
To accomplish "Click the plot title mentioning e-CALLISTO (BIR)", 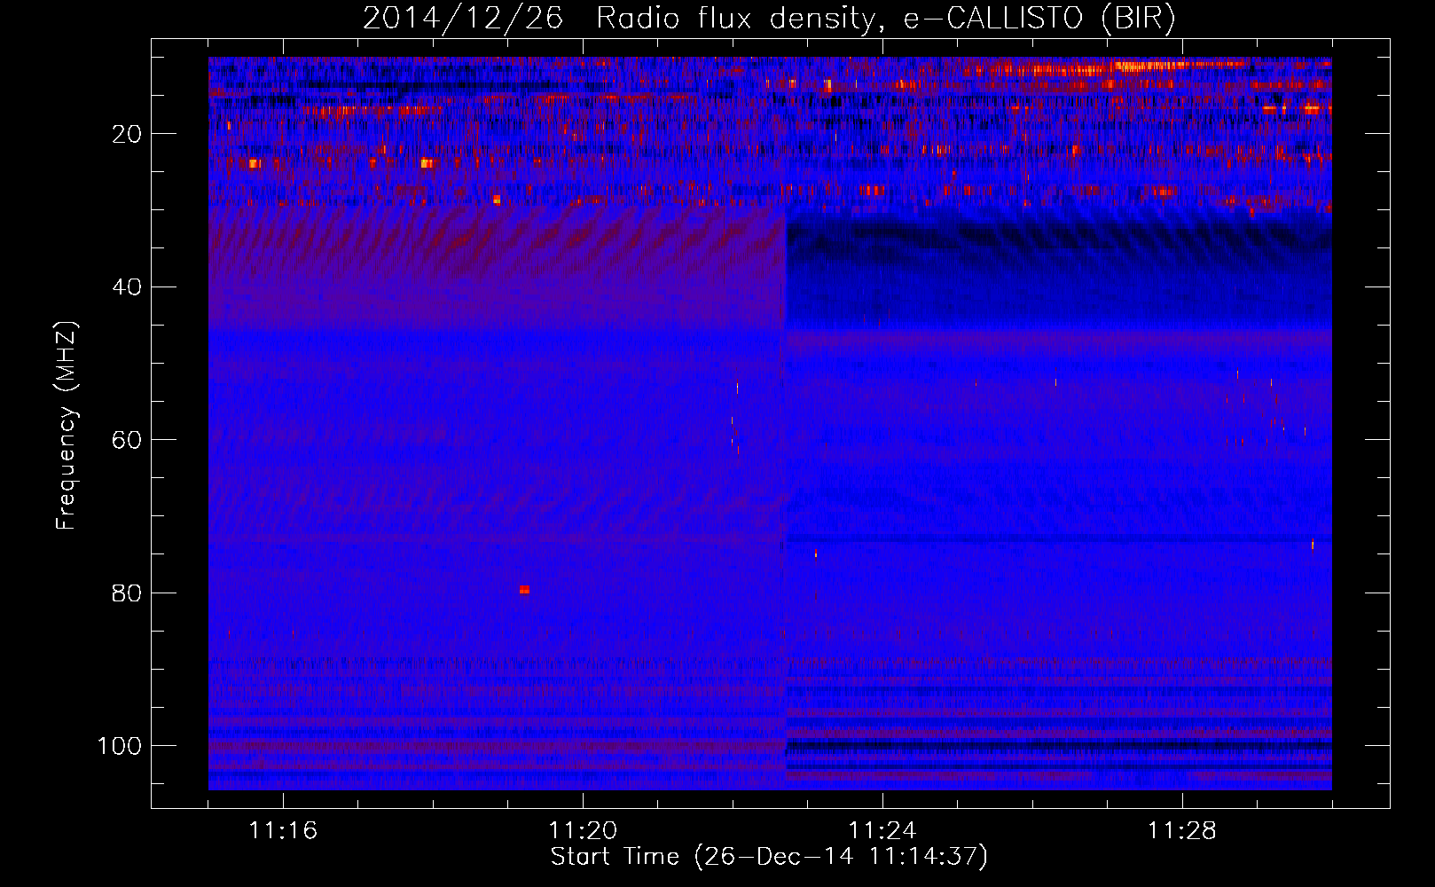I will [x=770, y=19].
